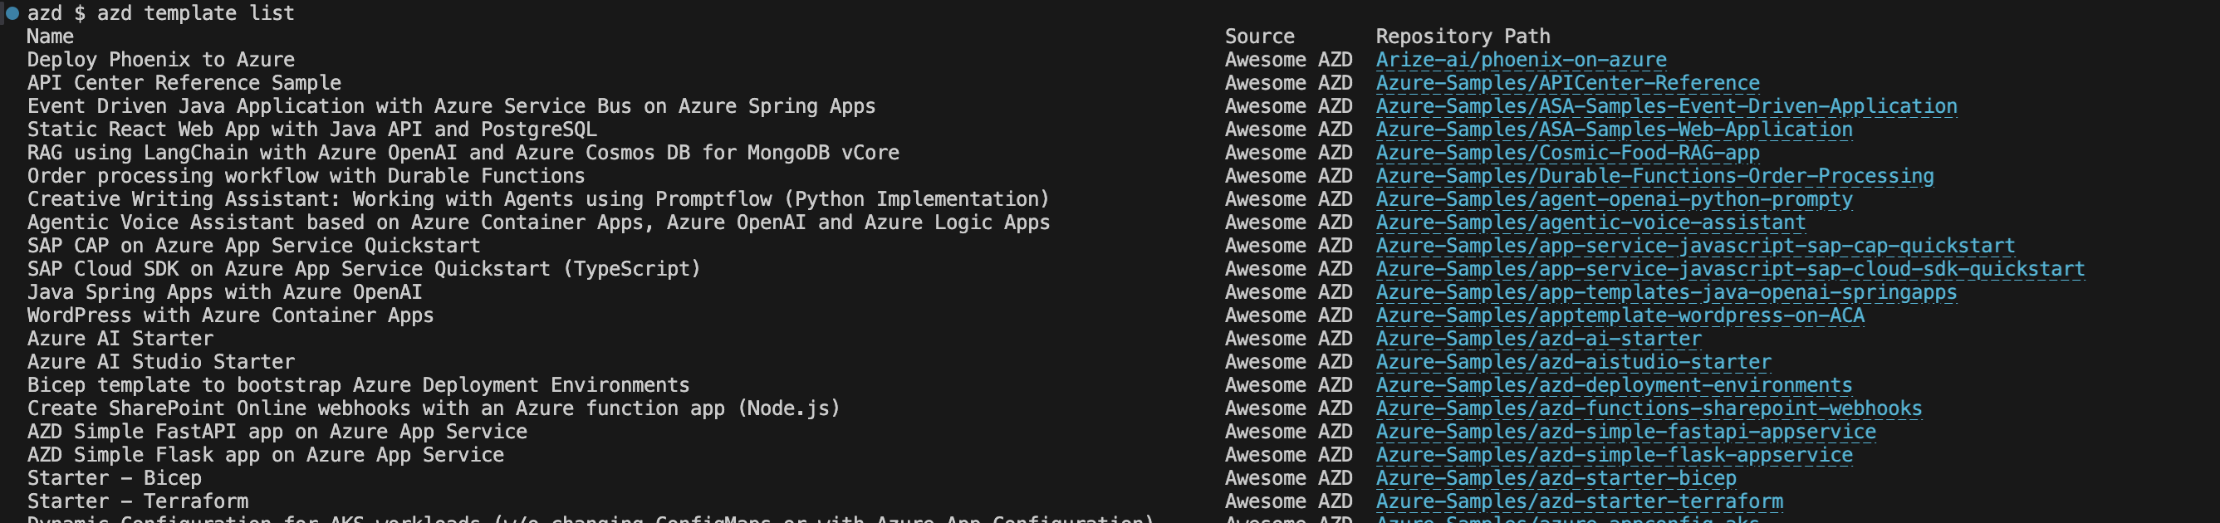This screenshot has height=523, width=2220.
Task: Open Azure-Samples/Durable-Functions-Order-Processing link
Action: (x=1654, y=176)
